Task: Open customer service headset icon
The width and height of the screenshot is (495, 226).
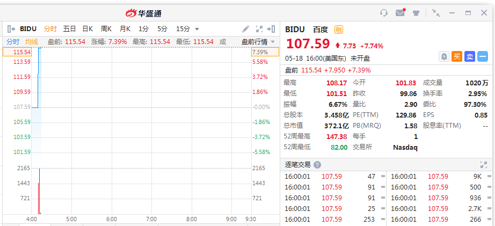Action: coord(383,13)
